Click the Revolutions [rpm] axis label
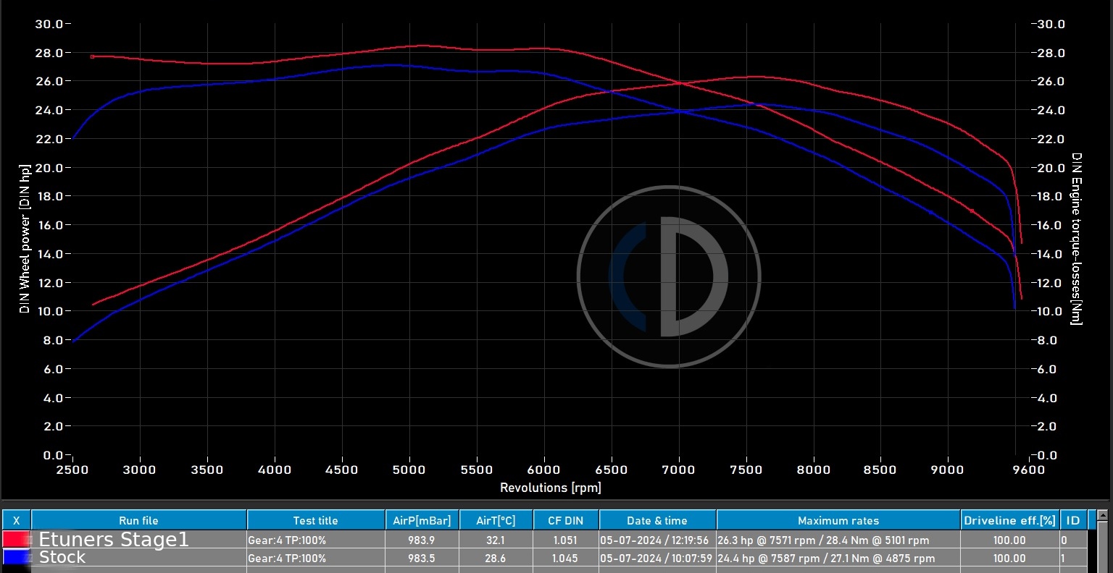 pos(550,488)
